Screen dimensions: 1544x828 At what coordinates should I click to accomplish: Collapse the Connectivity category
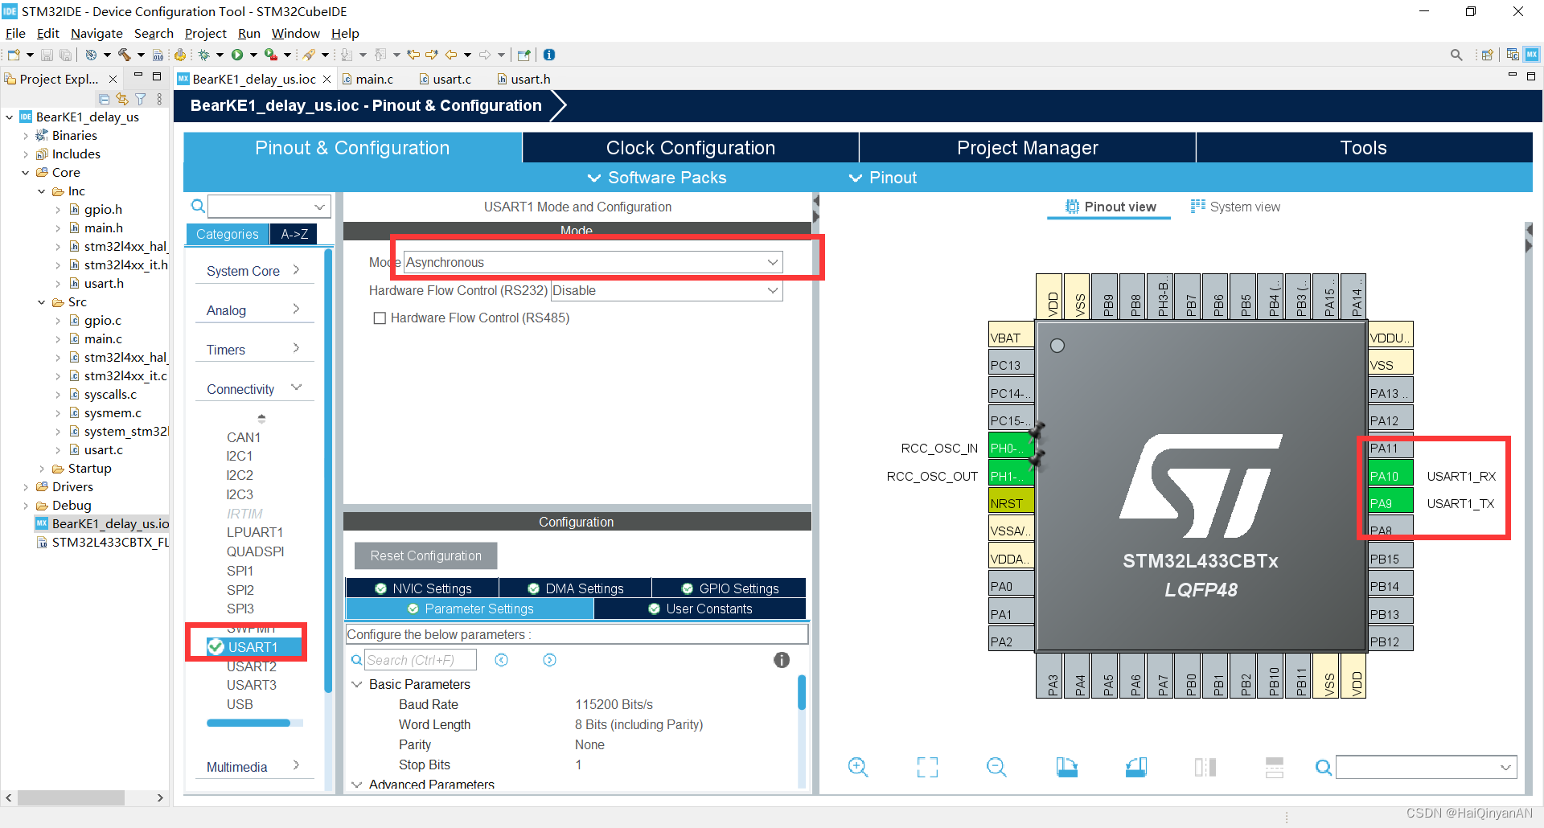coord(253,389)
